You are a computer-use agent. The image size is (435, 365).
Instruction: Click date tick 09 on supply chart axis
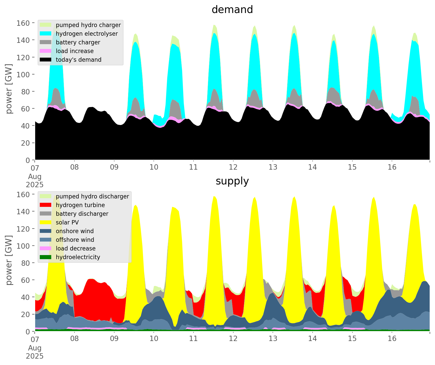coord(114,339)
